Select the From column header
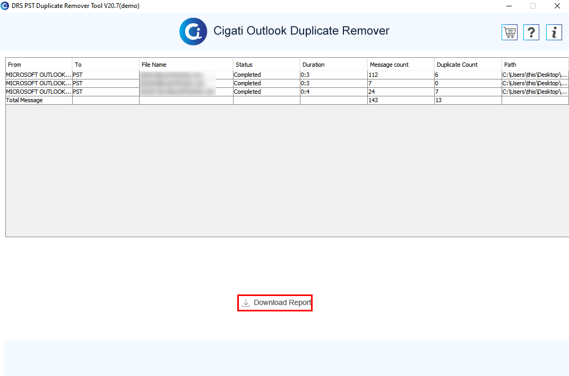This screenshot has height=376, width=569. pos(39,65)
